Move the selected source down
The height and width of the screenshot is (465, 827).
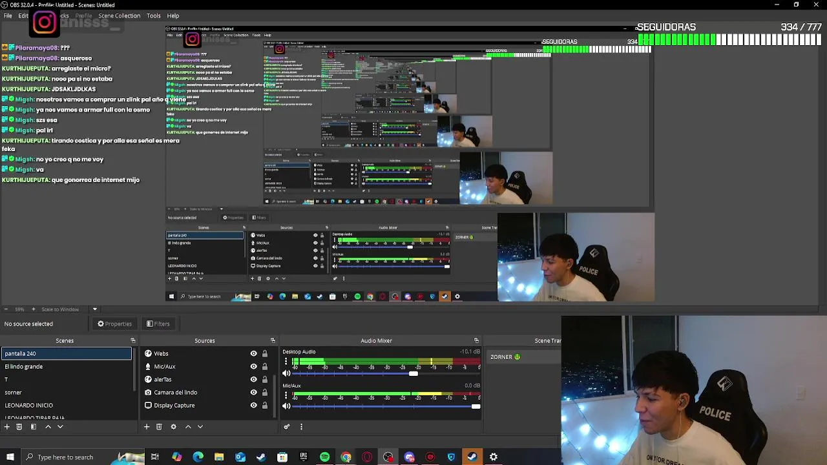click(200, 426)
